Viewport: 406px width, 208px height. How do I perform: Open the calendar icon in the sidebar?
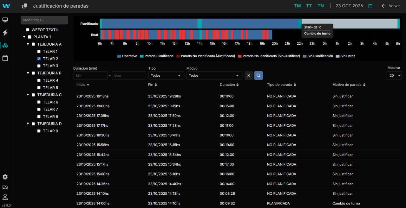coord(5,58)
